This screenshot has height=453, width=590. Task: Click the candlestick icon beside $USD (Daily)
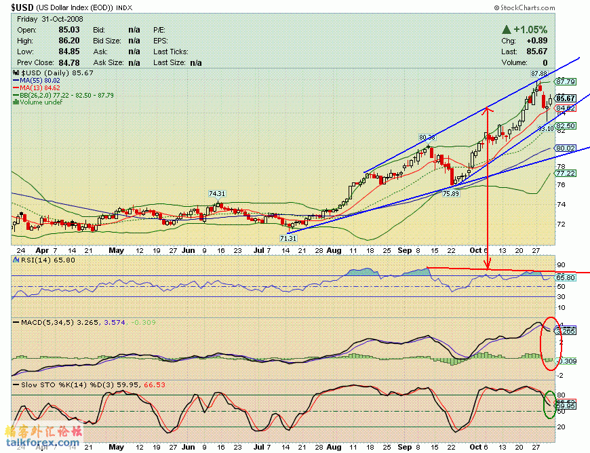(x=16, y=73)
